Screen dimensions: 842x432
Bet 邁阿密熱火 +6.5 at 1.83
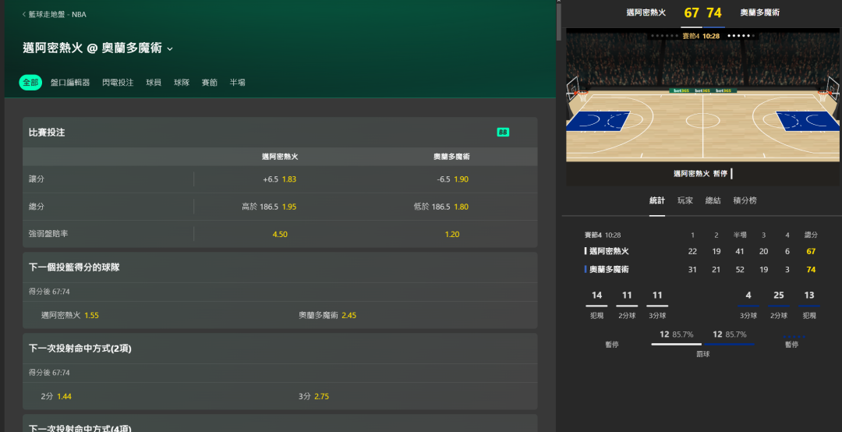[x=280, y=179]
